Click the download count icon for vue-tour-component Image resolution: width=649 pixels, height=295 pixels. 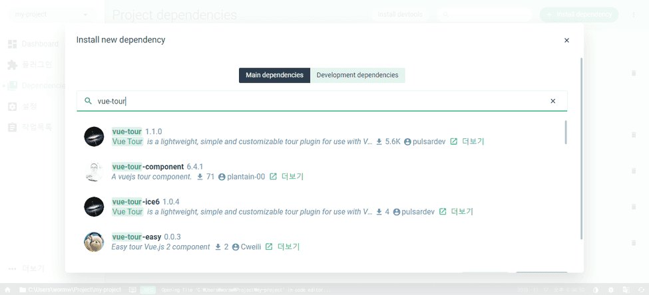[x=200, y=177]
